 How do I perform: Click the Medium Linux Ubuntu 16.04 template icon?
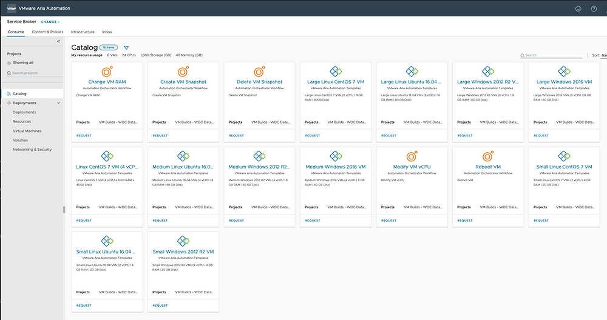tap(183, 156)
